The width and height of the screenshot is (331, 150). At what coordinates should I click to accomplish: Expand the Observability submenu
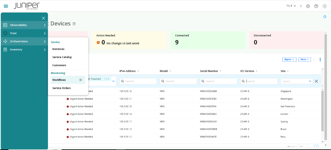tap(45, 25)
